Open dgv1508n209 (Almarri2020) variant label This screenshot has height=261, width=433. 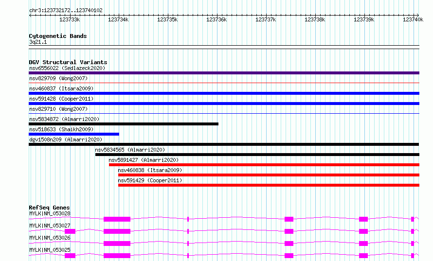[66, 139]
